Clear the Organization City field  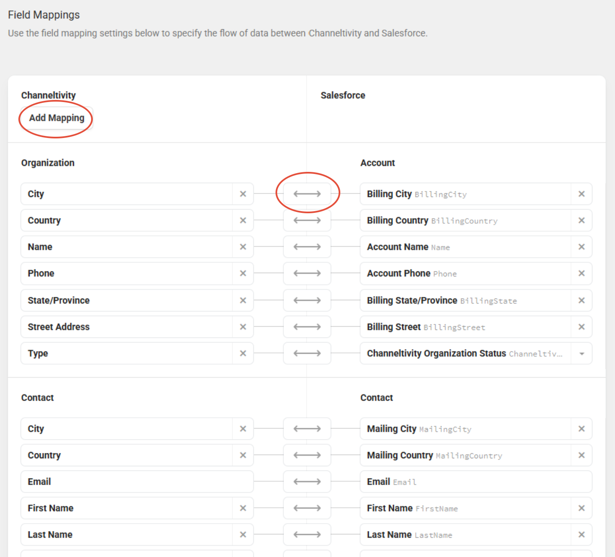[x=243, y=194]
